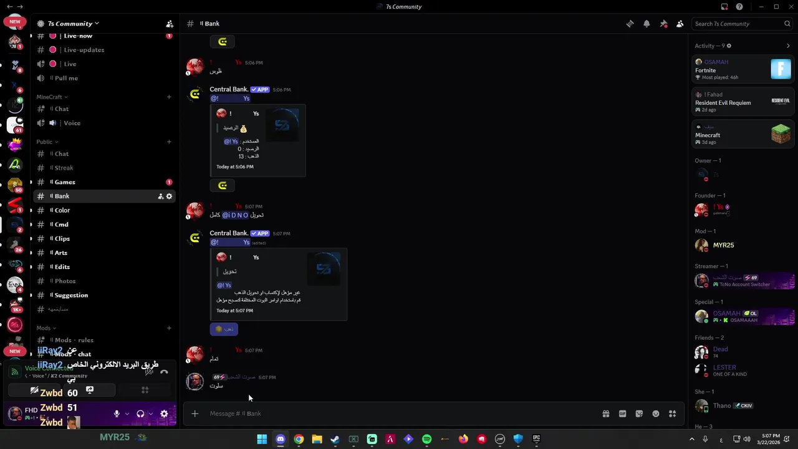Open microphone input options arrow
Image resolution: width=798 pixels, height=449 pixels.
coord(127,413)
